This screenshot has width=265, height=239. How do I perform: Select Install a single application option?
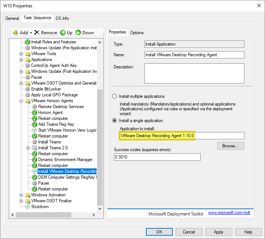tap(114, 121)
